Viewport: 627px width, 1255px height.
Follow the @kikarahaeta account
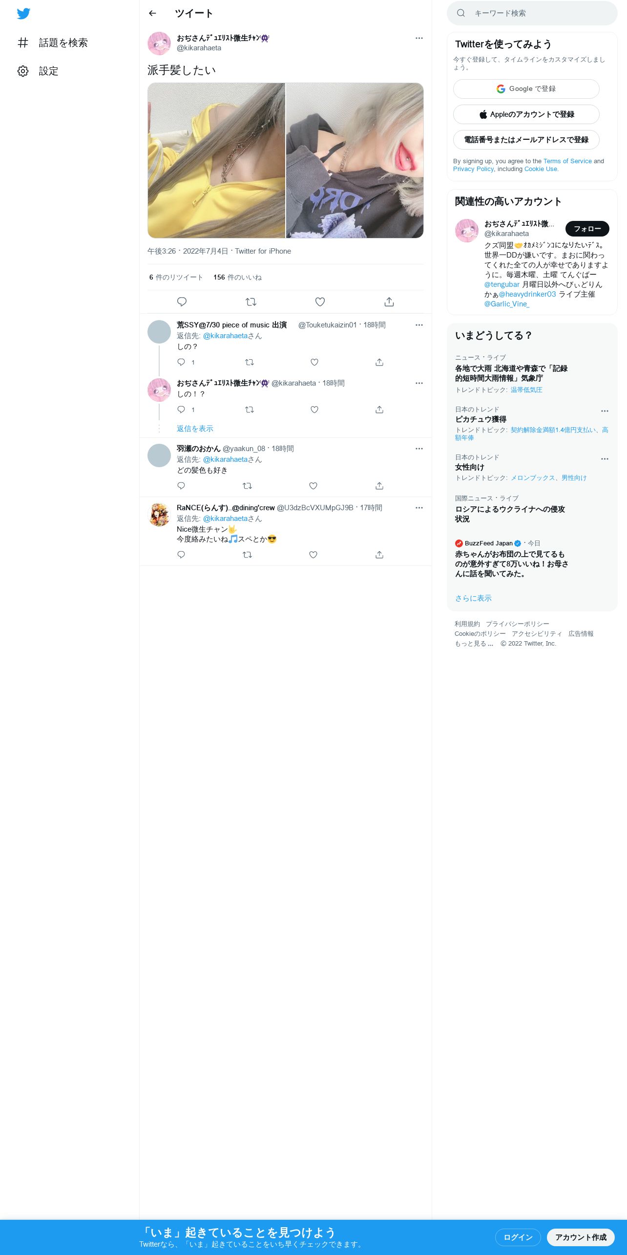click(587, 229)
